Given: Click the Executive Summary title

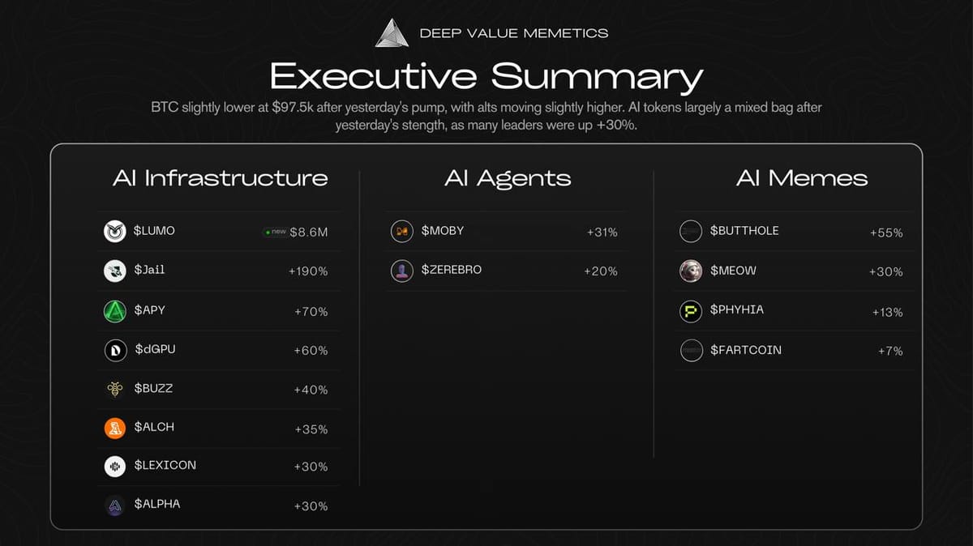Looking at the screenshot, I should [486, 77].
